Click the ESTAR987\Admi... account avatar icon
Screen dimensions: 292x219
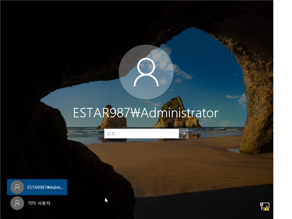coord(17,187)
